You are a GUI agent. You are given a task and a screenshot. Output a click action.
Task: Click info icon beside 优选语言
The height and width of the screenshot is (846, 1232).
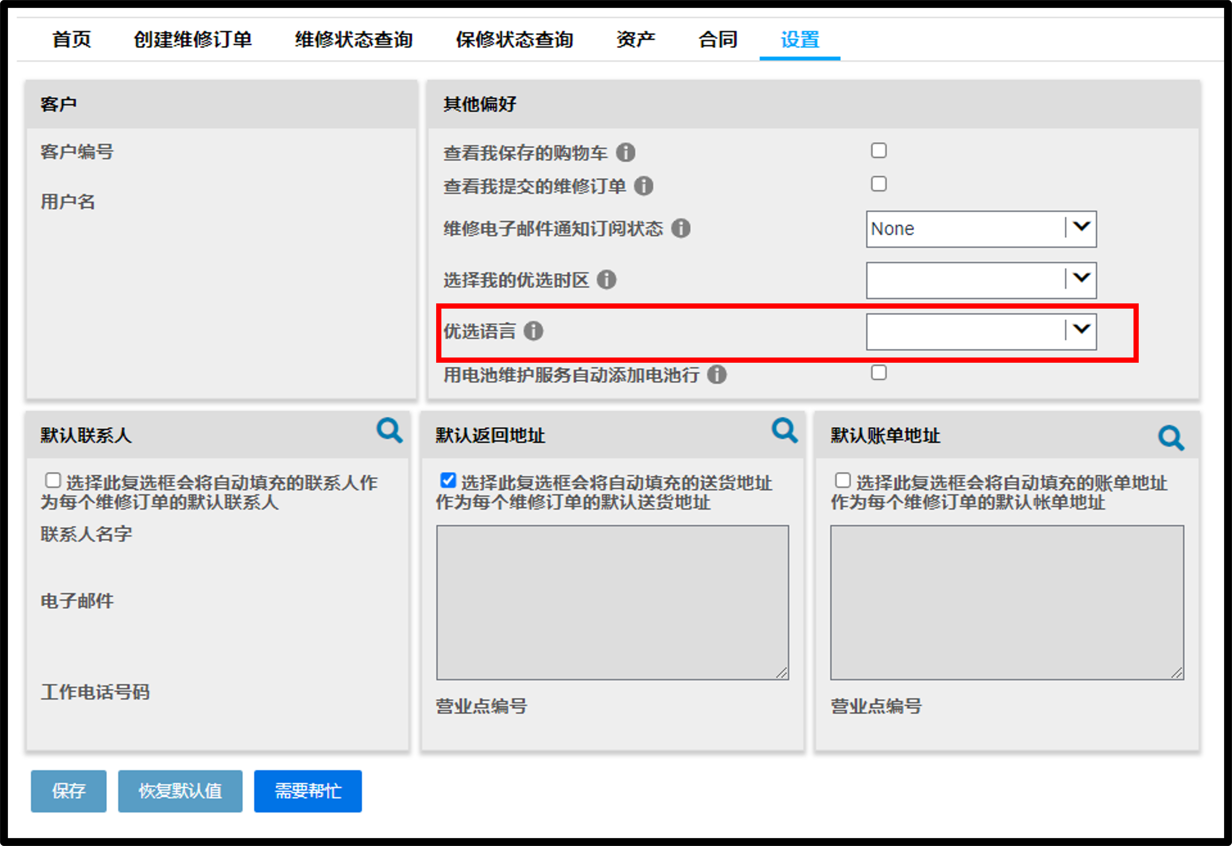tap(533, 331)
